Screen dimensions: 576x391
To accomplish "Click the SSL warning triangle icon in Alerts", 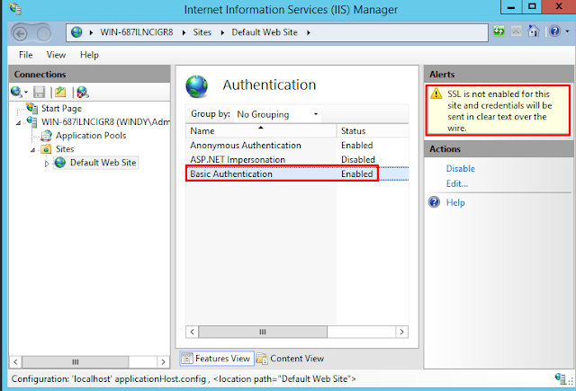I will click(x=436, y=93).
